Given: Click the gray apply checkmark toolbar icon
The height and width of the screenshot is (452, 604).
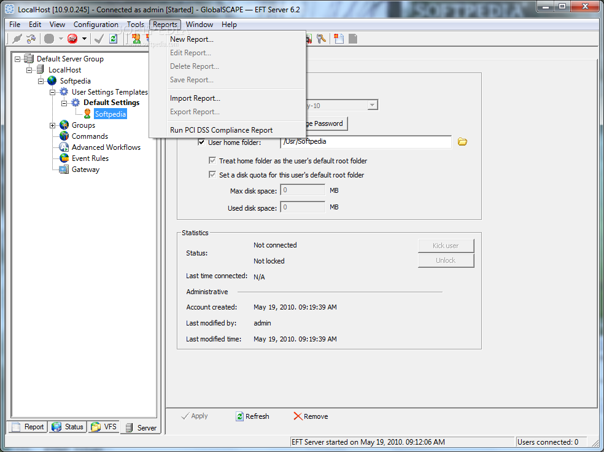Looking at the screenshot, I should [99, 39].
